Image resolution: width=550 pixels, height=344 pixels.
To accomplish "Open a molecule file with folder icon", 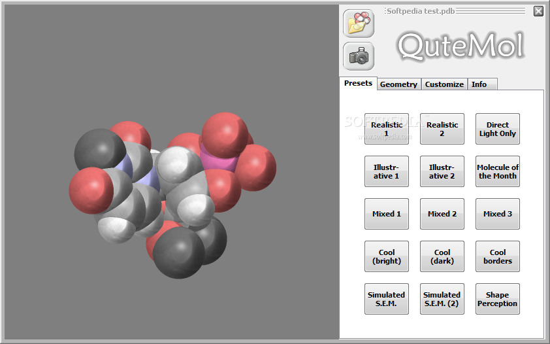I will point(359,24).
